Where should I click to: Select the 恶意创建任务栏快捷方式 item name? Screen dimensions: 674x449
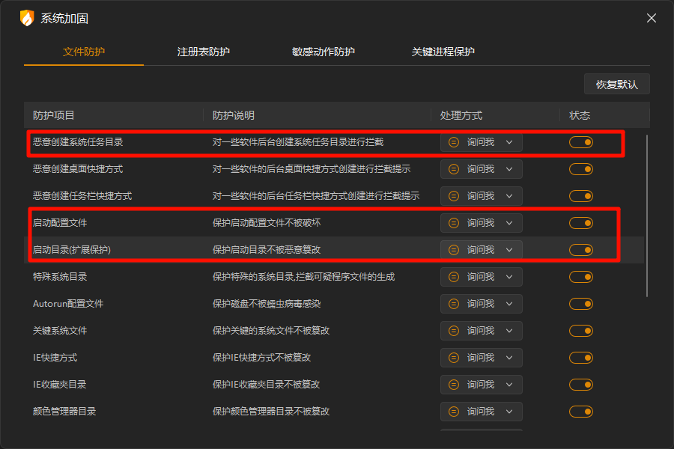point(82,196)
